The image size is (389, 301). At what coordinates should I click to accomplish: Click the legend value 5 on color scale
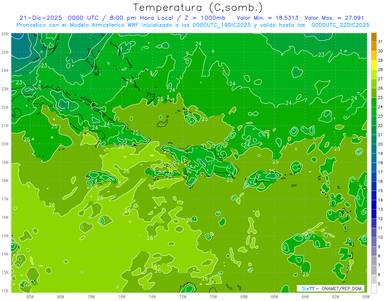(380, 283)
